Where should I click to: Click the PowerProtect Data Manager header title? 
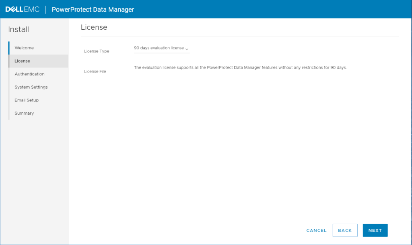tap(93, 9)
